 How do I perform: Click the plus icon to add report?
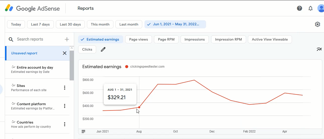coord(67,39)
